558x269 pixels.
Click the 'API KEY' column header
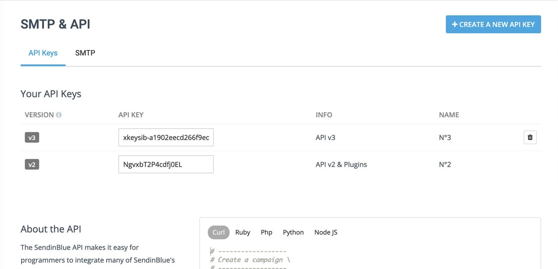click(x=131, y=115)
